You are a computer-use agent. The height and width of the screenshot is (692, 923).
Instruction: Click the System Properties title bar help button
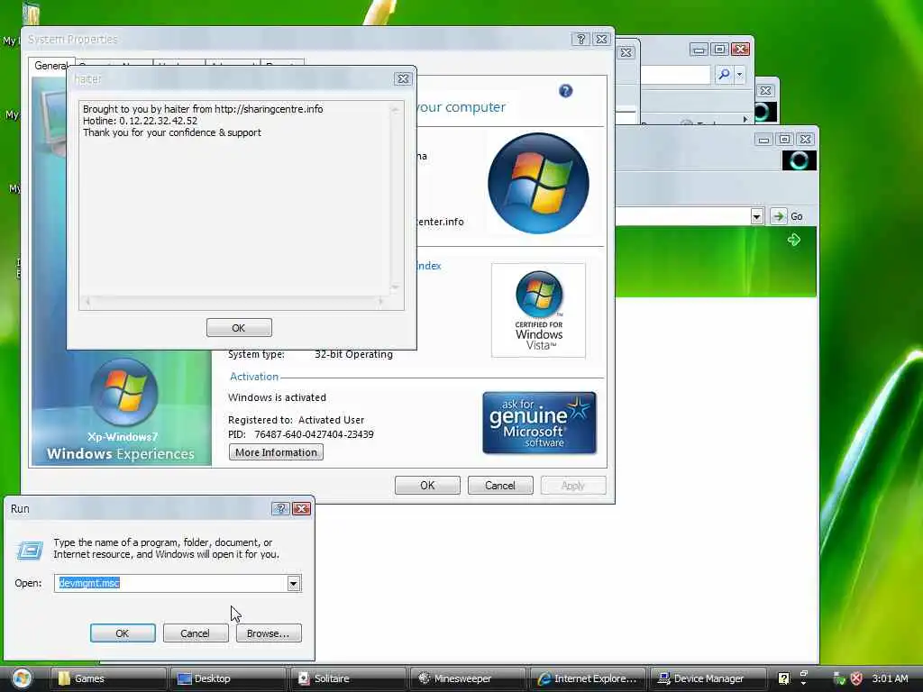[x=581, y=40]
